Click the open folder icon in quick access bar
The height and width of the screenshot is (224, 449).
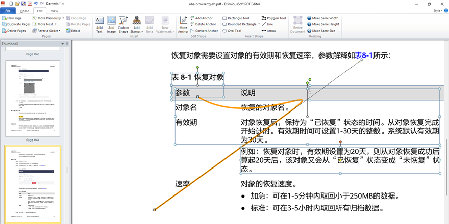tap(17, 4)
